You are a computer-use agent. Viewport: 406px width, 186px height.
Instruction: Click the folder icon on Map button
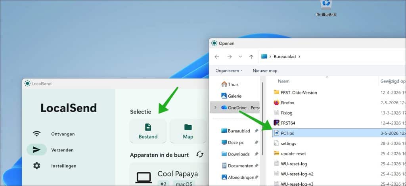coord(188,127)
